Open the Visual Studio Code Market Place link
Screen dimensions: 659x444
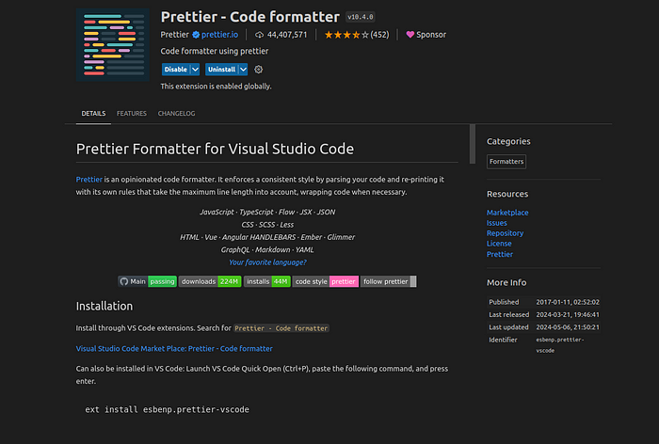click(174, 349)
